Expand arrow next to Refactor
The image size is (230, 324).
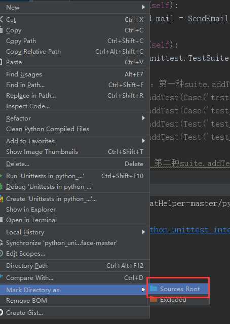click(143, 118)
